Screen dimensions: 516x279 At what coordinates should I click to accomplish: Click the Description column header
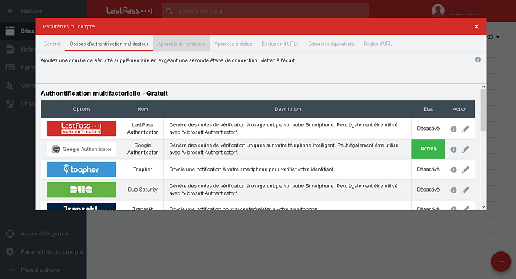pyautogui.click(x=287, y=109)
